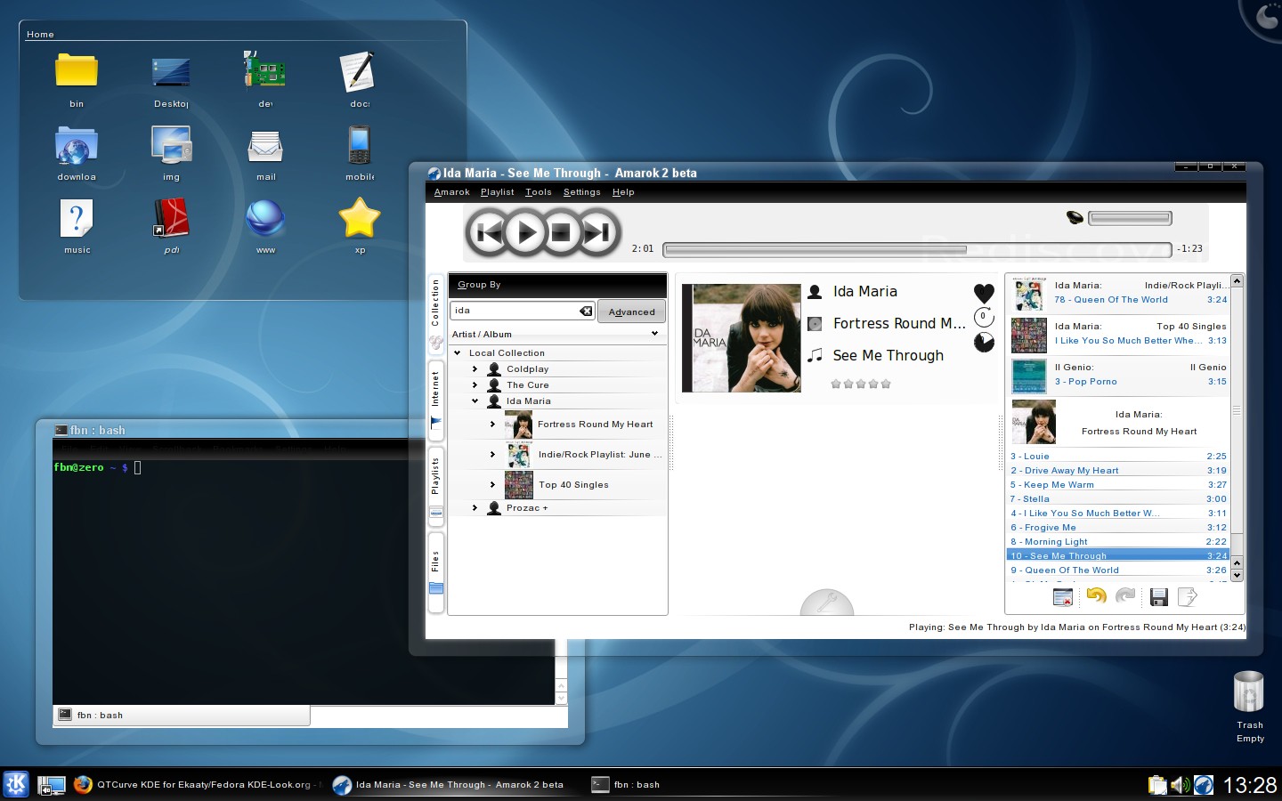Image resolution: width=1282 pixels, height=801 pixels.
Task: Open the KDE application launcher menu
Action: [x=16, y=784]
